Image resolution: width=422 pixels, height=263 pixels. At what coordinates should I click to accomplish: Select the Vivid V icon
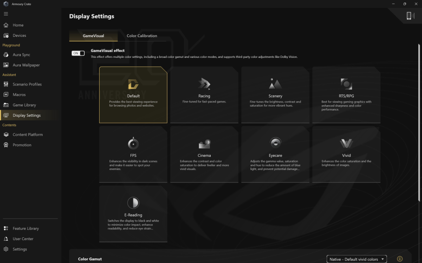tap(346, 143)
